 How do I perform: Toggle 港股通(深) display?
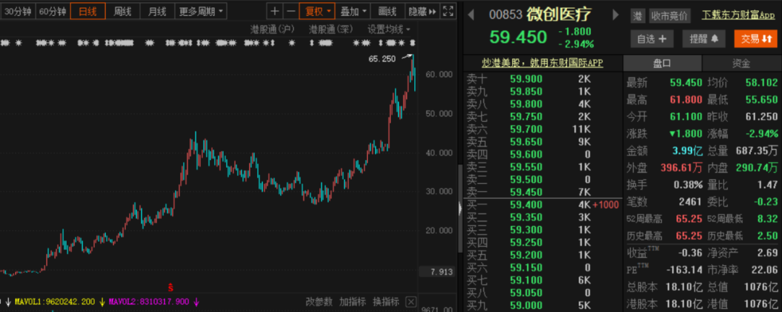[x=331, y=30]
